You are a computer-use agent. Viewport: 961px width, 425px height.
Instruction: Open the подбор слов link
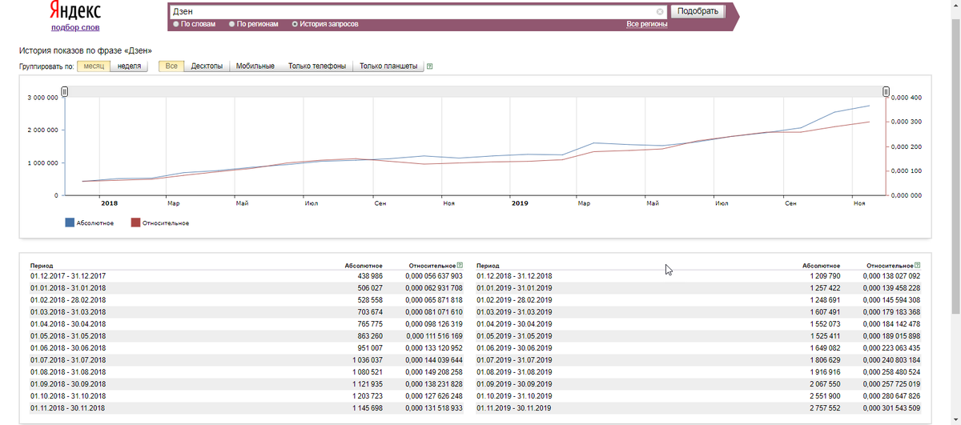pyautogui.click(x=74, y=27)
